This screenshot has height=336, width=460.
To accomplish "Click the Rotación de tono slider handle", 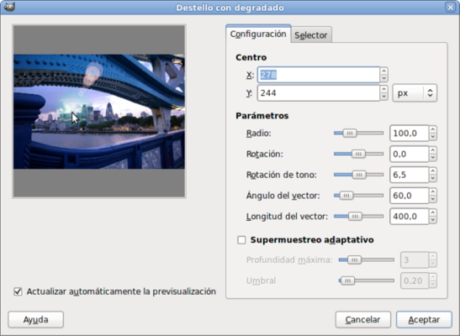I will coord(359,175).
